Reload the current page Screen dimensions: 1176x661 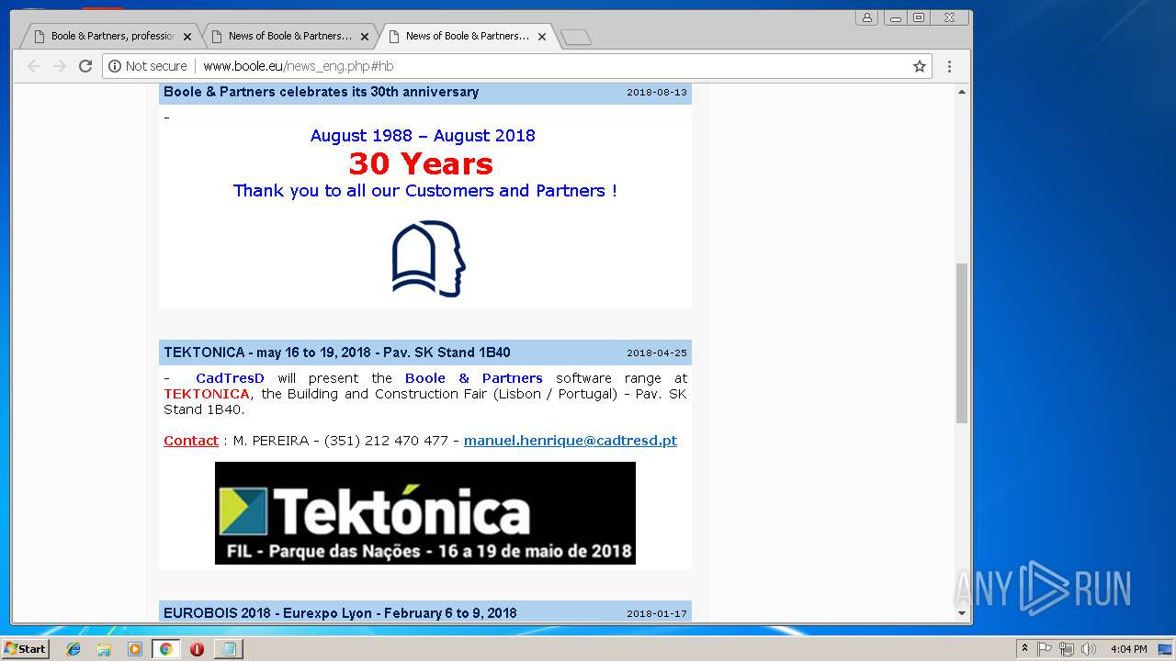[85, 66]
